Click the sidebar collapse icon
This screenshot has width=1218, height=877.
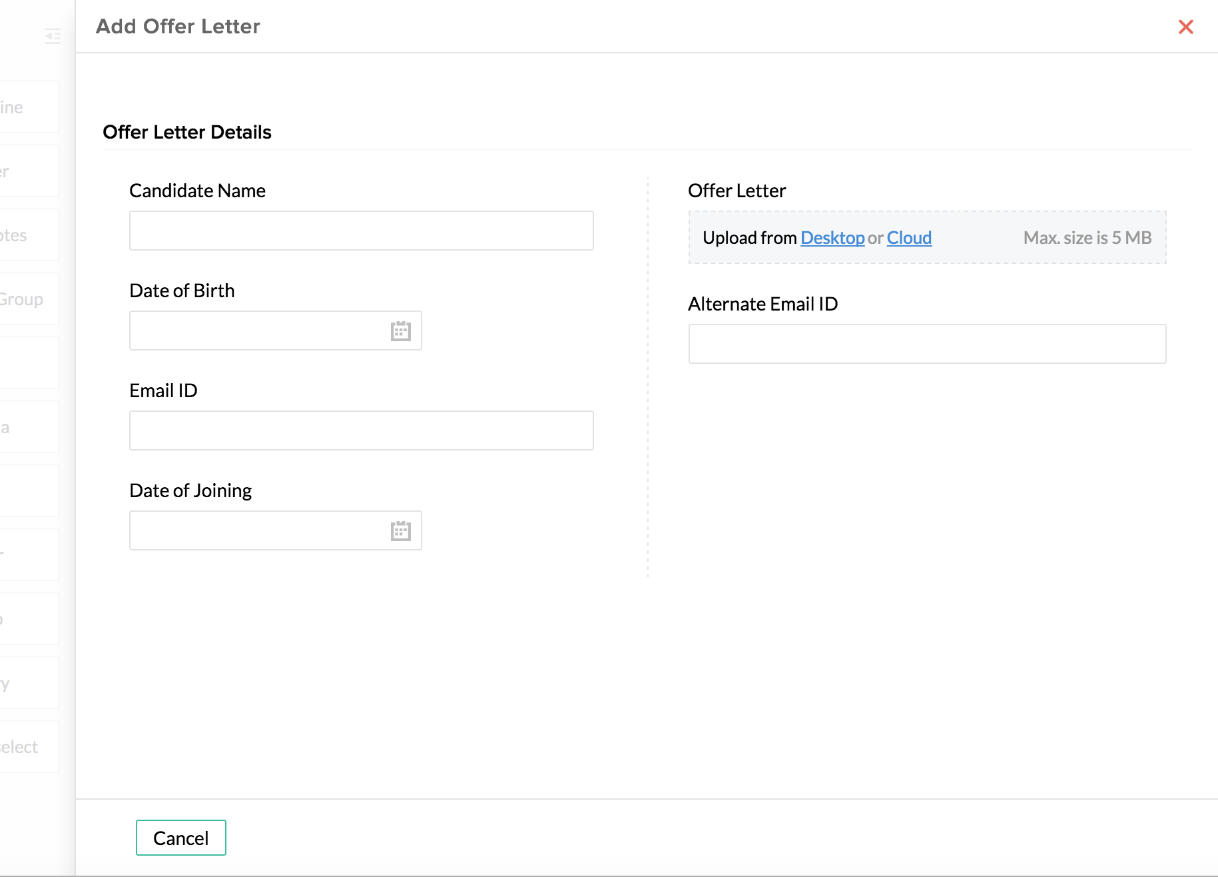[x=53, y=36]
